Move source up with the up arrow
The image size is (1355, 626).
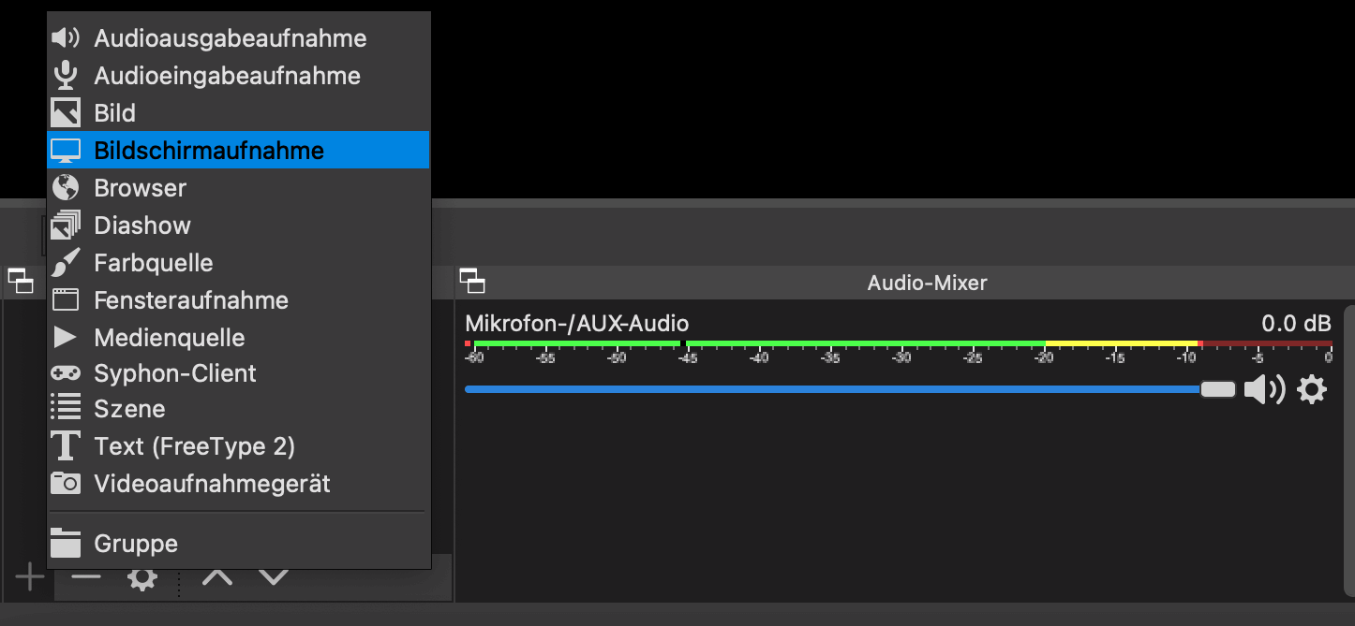(x=216, y=577)
